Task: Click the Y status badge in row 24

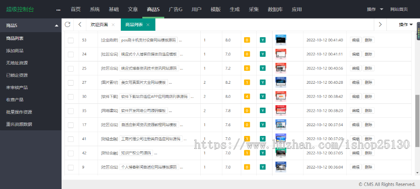Action: [263, 54]
